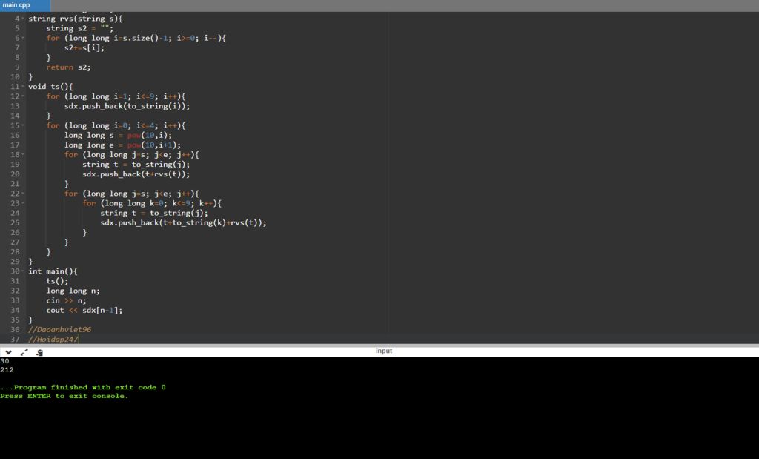Fold the loop at line 12
Image resolution: width=759 pixels, height=459 pixels.
23,96
